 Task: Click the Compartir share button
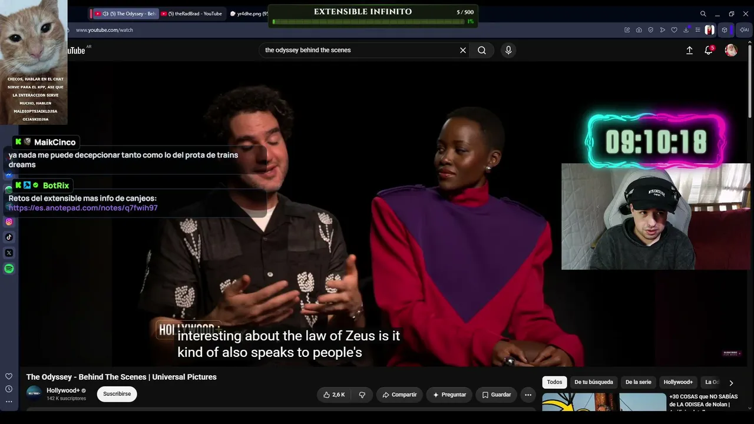399,395
